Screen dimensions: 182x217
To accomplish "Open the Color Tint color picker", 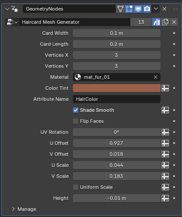I will point(116,88).
